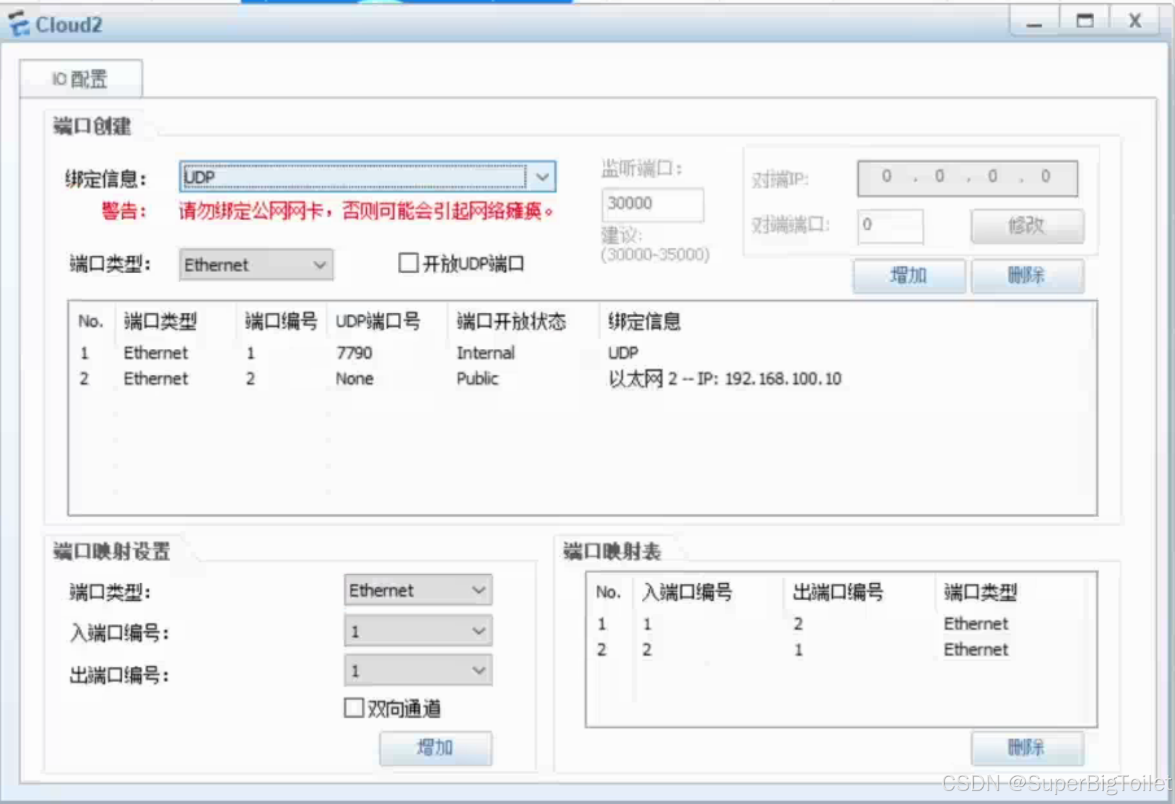Click 增加 button in 端口映射设置
The width and height of the screenshot is (1175, 804).
[435, 748]
